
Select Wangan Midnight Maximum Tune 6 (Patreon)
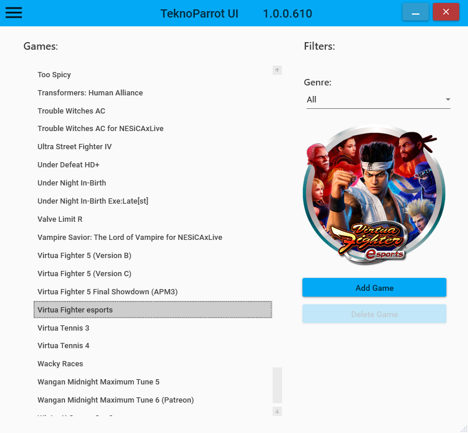point(153,400)
